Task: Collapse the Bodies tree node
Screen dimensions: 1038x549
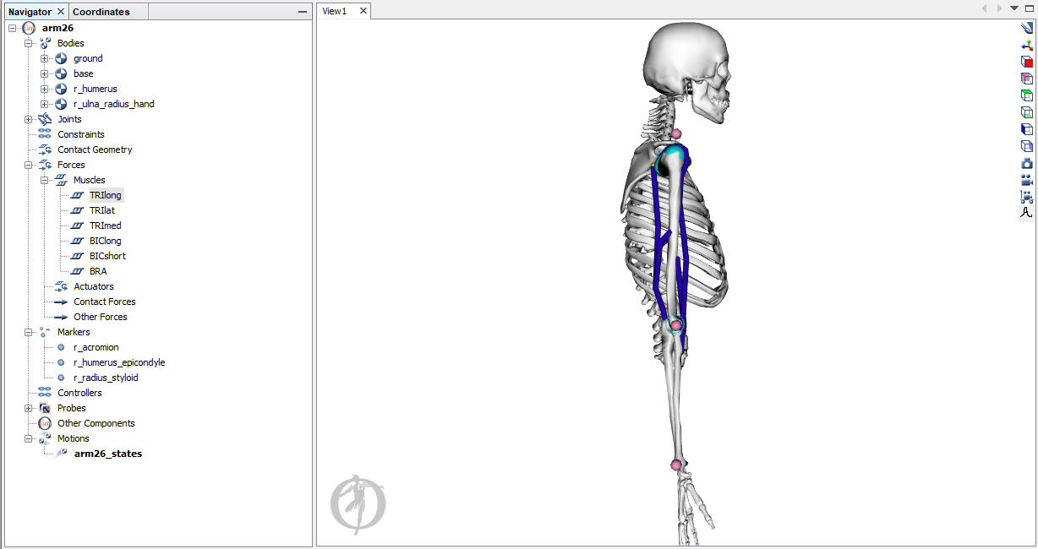Action: [27, 43]
